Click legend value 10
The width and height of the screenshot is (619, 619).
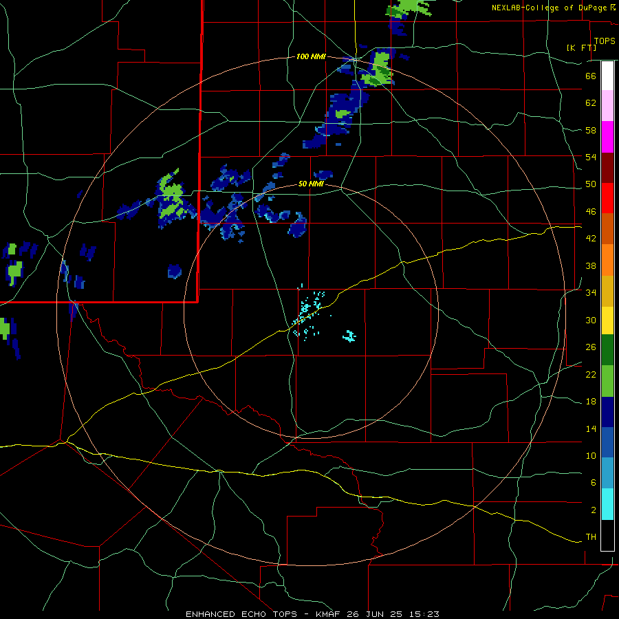click(591, 455)
